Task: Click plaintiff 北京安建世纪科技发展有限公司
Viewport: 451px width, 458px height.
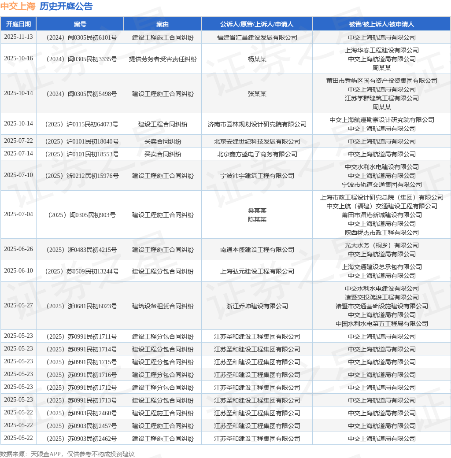Action: coord(257,141)
